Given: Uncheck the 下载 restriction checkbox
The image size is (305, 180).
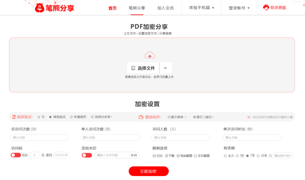Looking at the screenshot, I should [167, 156].
